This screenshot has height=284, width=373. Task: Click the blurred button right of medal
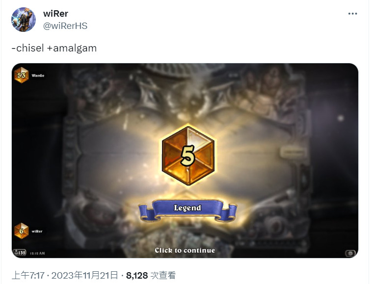coord(293,152)
